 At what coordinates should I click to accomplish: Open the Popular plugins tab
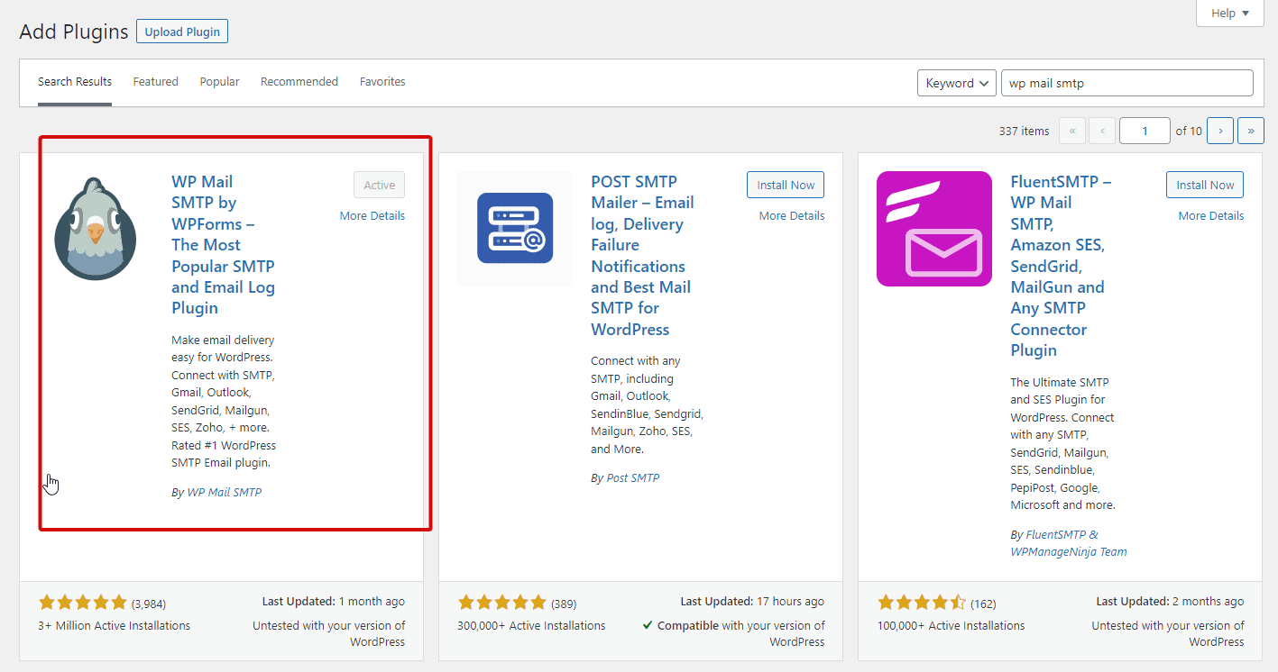[220, 82]
